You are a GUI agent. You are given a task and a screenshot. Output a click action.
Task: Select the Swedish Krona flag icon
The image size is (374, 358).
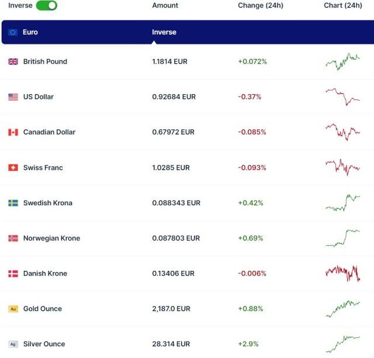[13, 203]
